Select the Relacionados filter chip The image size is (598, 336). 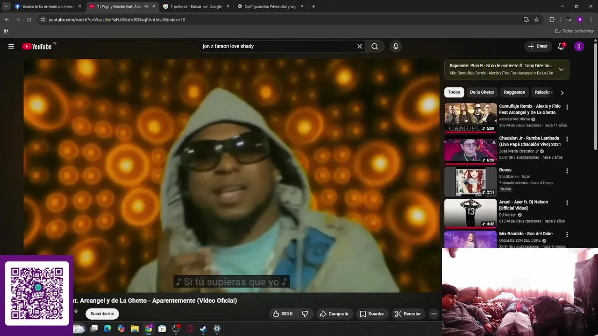tap(543, 92)
